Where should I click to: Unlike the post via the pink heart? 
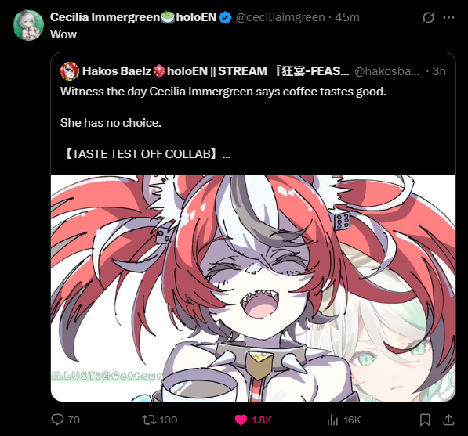point(241,420)
